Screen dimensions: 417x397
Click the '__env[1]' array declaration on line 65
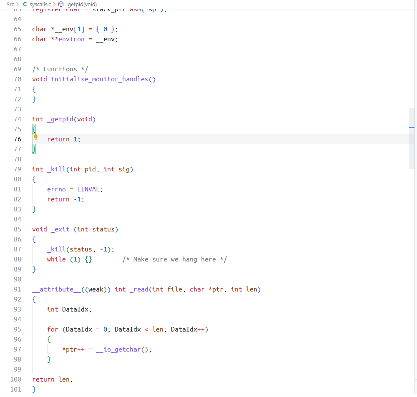point(69,29)
